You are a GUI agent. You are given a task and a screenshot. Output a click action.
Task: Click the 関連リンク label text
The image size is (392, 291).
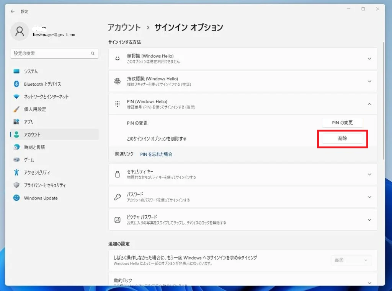point(124,154)
